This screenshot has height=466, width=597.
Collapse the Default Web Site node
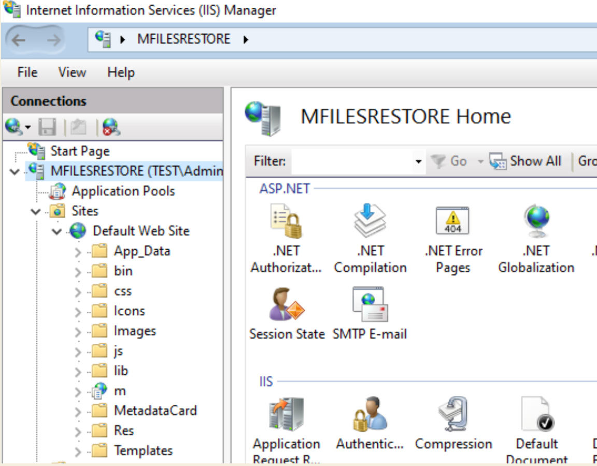click(56, 231)
